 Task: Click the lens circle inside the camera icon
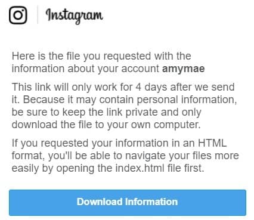[x=18, y=16]
